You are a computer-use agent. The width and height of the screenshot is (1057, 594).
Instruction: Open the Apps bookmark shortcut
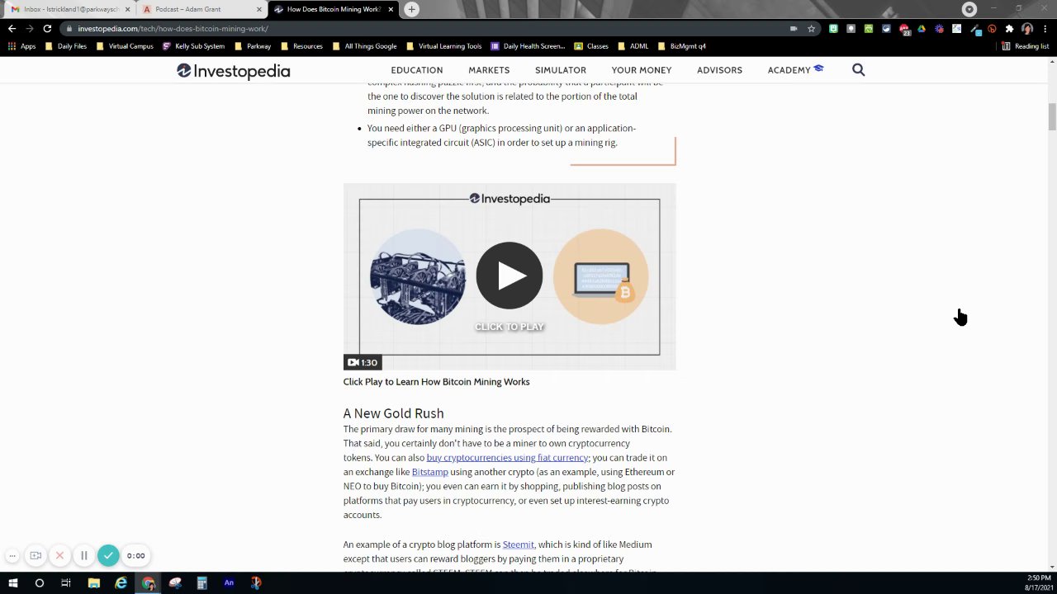pyautogui.click(x=21, y=46)
